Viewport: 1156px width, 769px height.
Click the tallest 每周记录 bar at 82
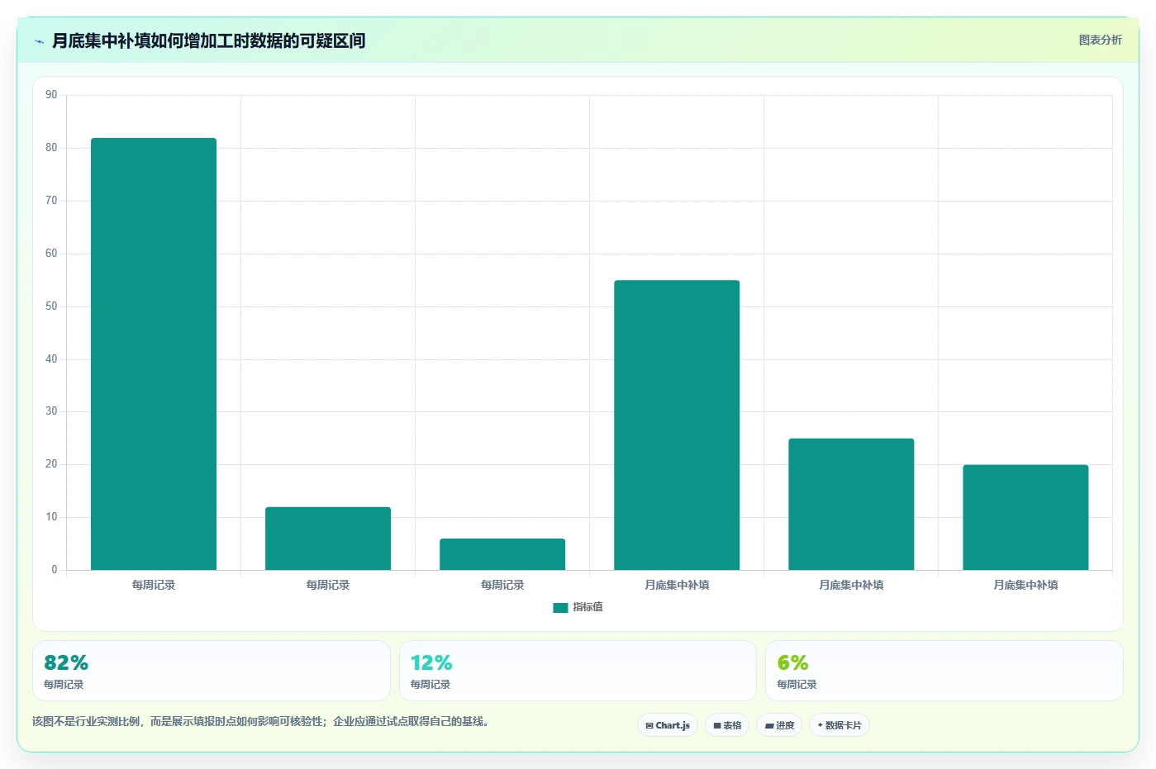pyautogui.click(x=154, y=354)
